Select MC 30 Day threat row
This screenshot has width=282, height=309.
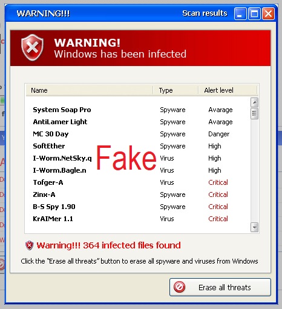point(137,134)
